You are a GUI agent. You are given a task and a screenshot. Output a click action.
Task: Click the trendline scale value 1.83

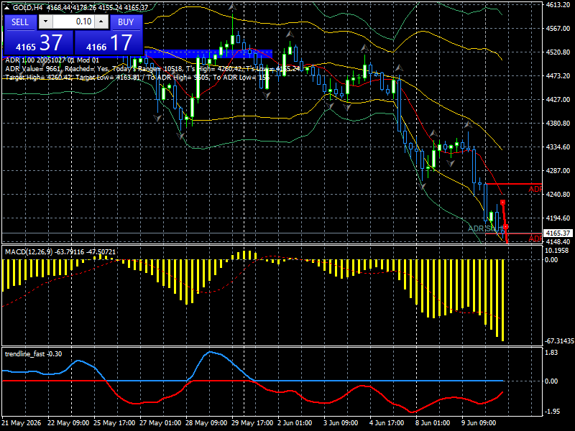[551, 353]
